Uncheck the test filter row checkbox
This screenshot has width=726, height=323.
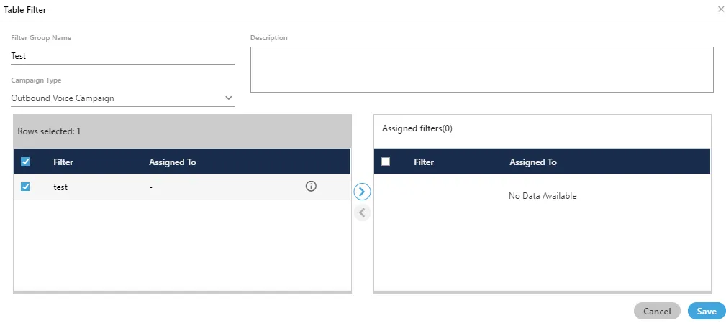pos(25,187)
